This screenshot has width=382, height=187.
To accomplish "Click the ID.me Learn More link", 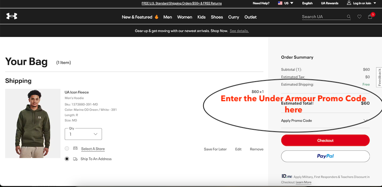I will pos(303,182).
